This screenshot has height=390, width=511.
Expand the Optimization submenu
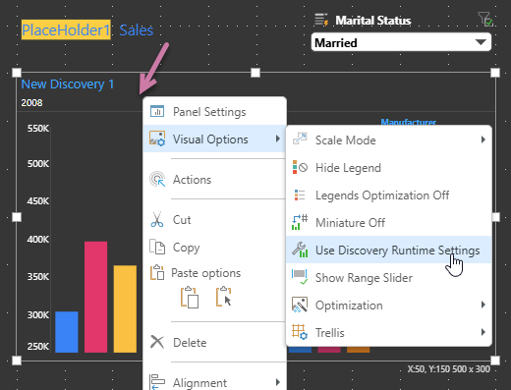point(389,306)
